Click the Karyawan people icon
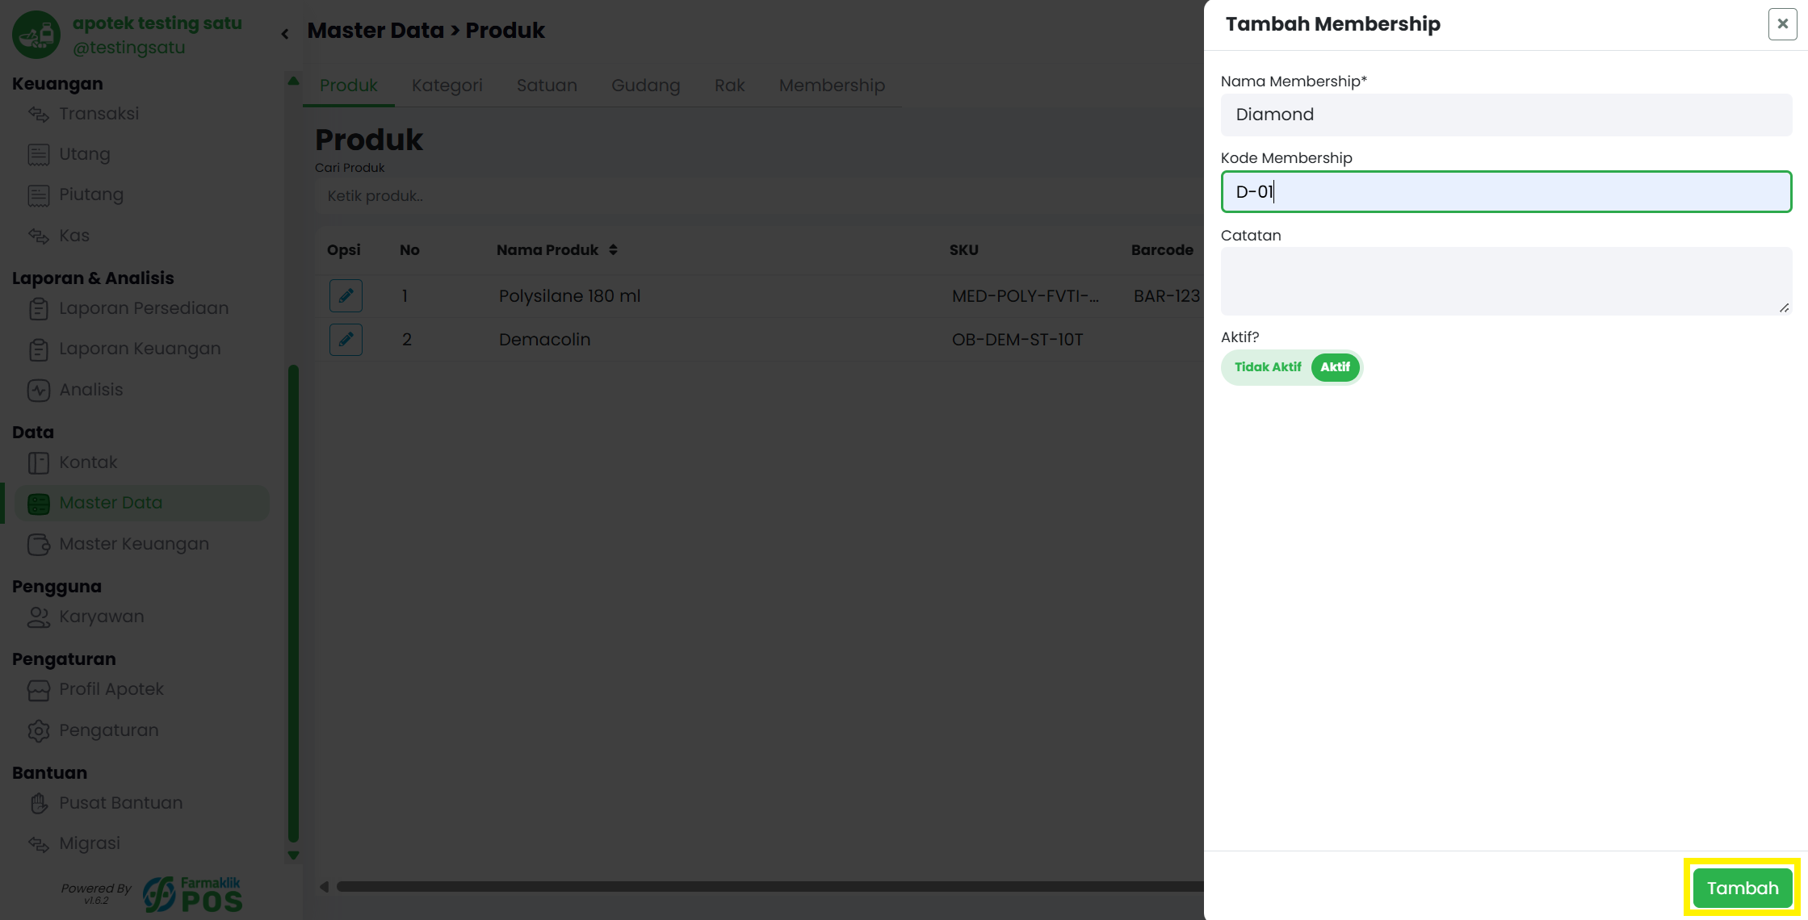Image resolution: width=1808 pixels, height=920 pixels. coord(38,617)
